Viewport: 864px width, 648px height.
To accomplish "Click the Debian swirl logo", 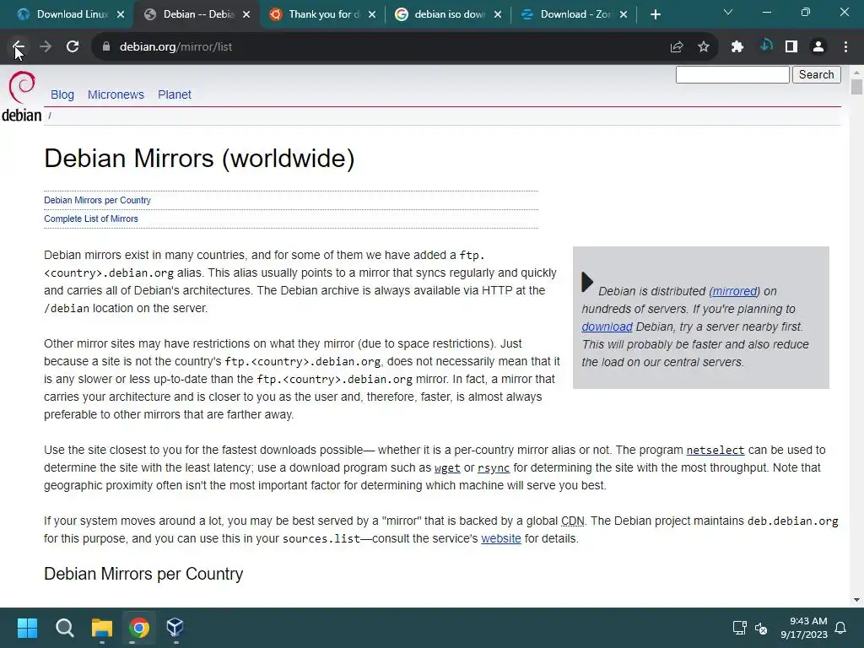I will pos(21,96).
